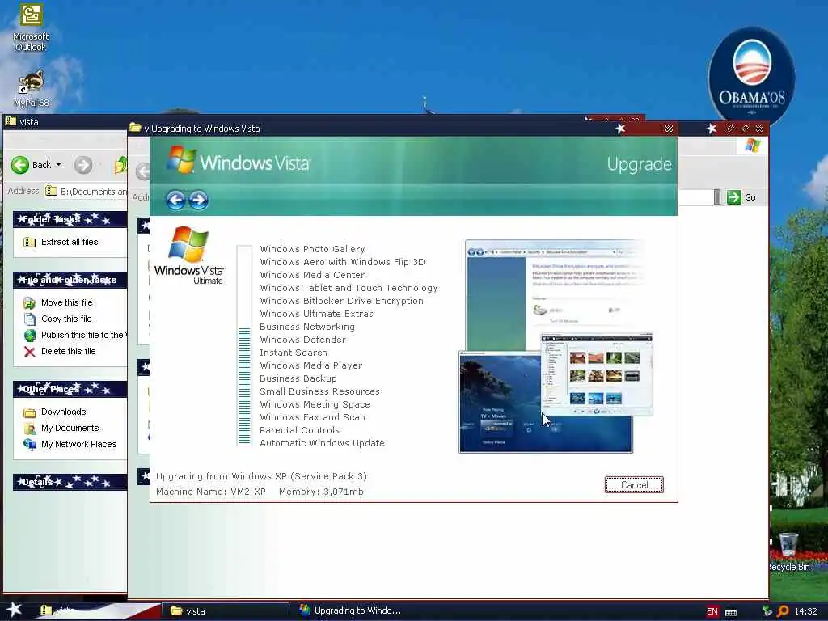Click the Cancel button in upgrade dialog
The height and width of the screenshot is (621, 828).
coord(634,485)
